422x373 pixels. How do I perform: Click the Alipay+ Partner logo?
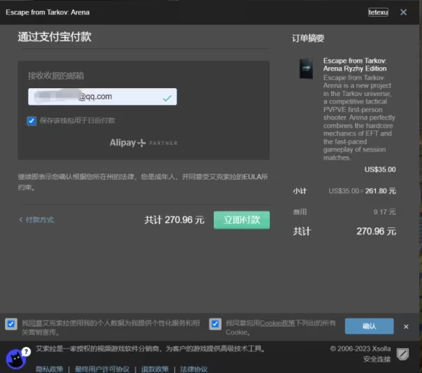(x=143, y=143)
